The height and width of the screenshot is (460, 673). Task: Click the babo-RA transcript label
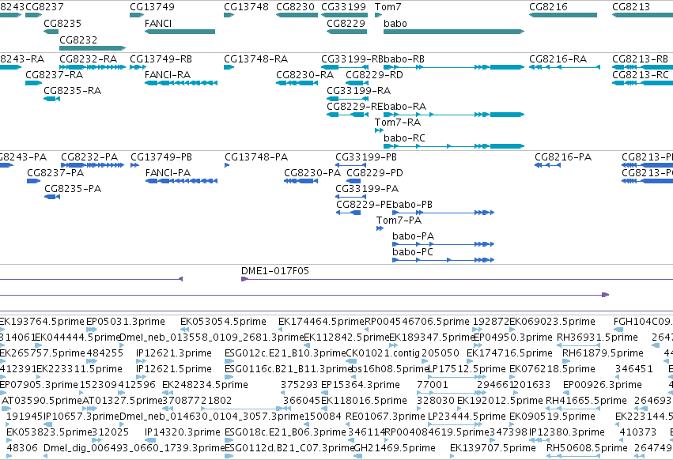point(405,107)
